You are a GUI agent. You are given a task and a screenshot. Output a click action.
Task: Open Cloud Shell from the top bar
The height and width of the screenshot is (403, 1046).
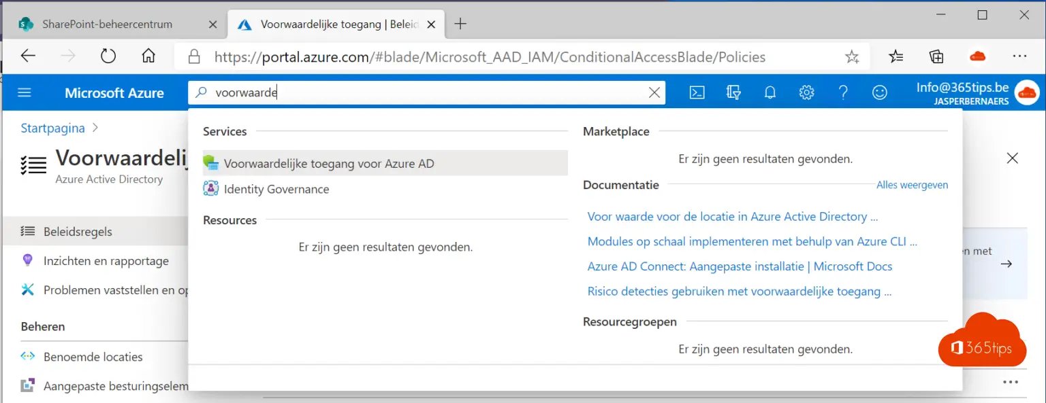(696, 92)
